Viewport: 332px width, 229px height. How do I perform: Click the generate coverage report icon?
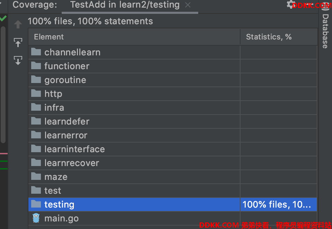click(x=18, y=60)
